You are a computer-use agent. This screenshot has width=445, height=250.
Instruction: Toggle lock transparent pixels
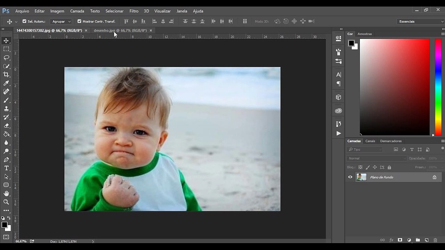click(360, 167)
